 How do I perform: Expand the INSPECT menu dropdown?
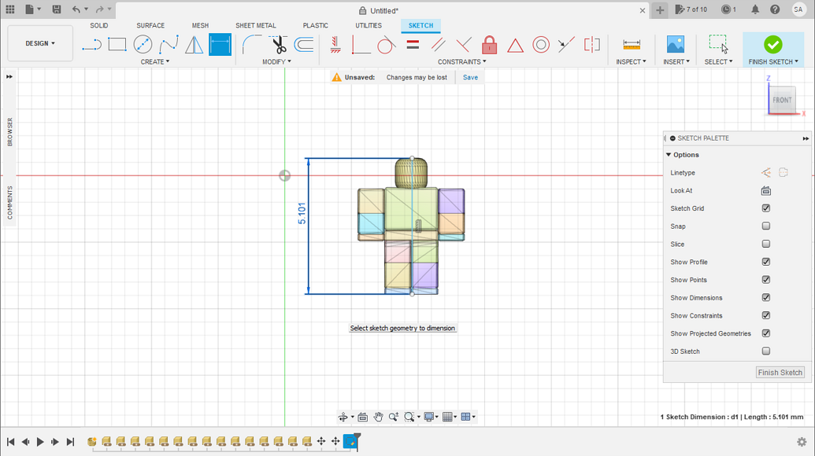pos(631,62)
